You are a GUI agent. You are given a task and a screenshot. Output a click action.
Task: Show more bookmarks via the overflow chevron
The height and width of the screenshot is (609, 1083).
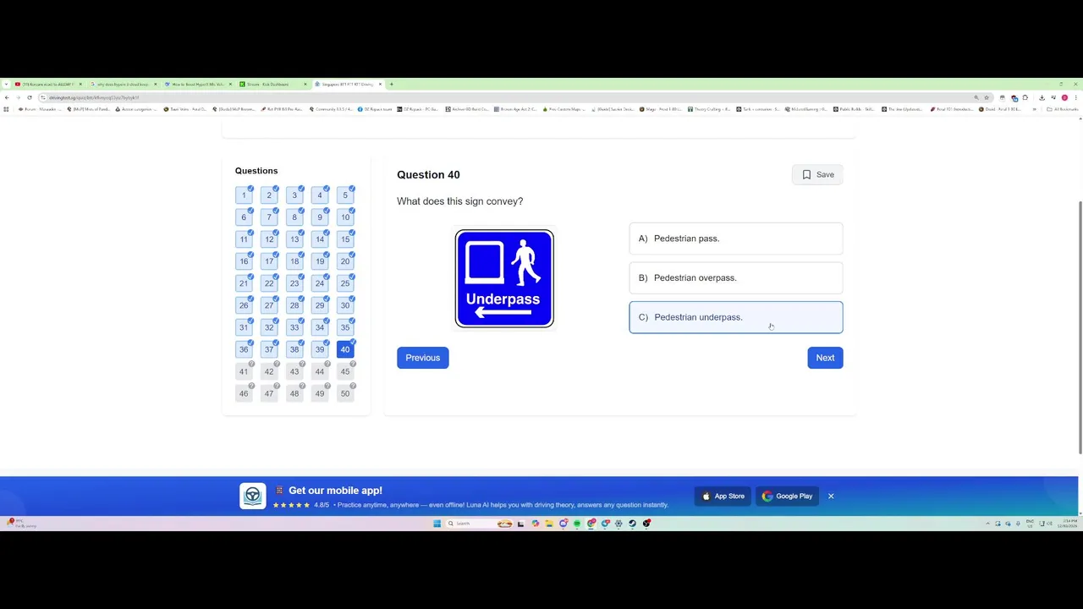pyautogui.click(x=1035, y=109)
